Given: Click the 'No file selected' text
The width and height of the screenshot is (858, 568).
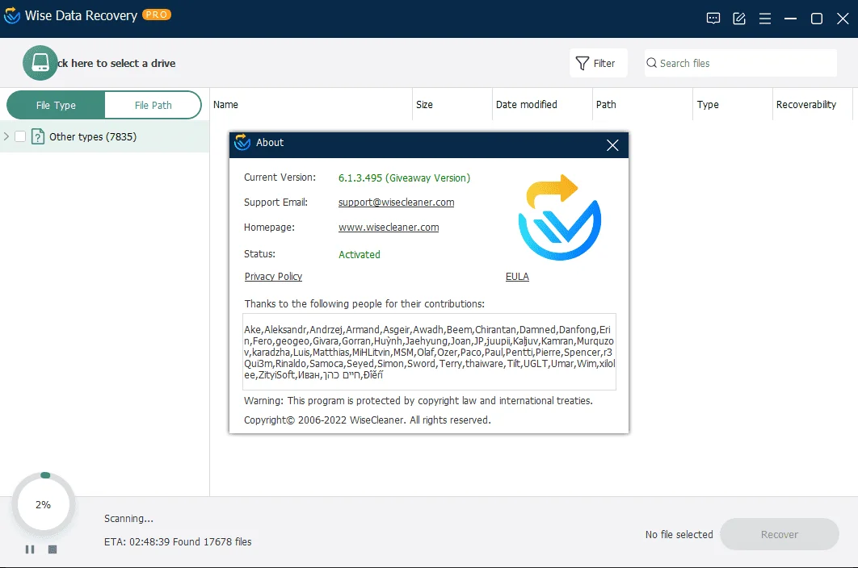Looking at the screenshot, I should [x=679, y=535].
